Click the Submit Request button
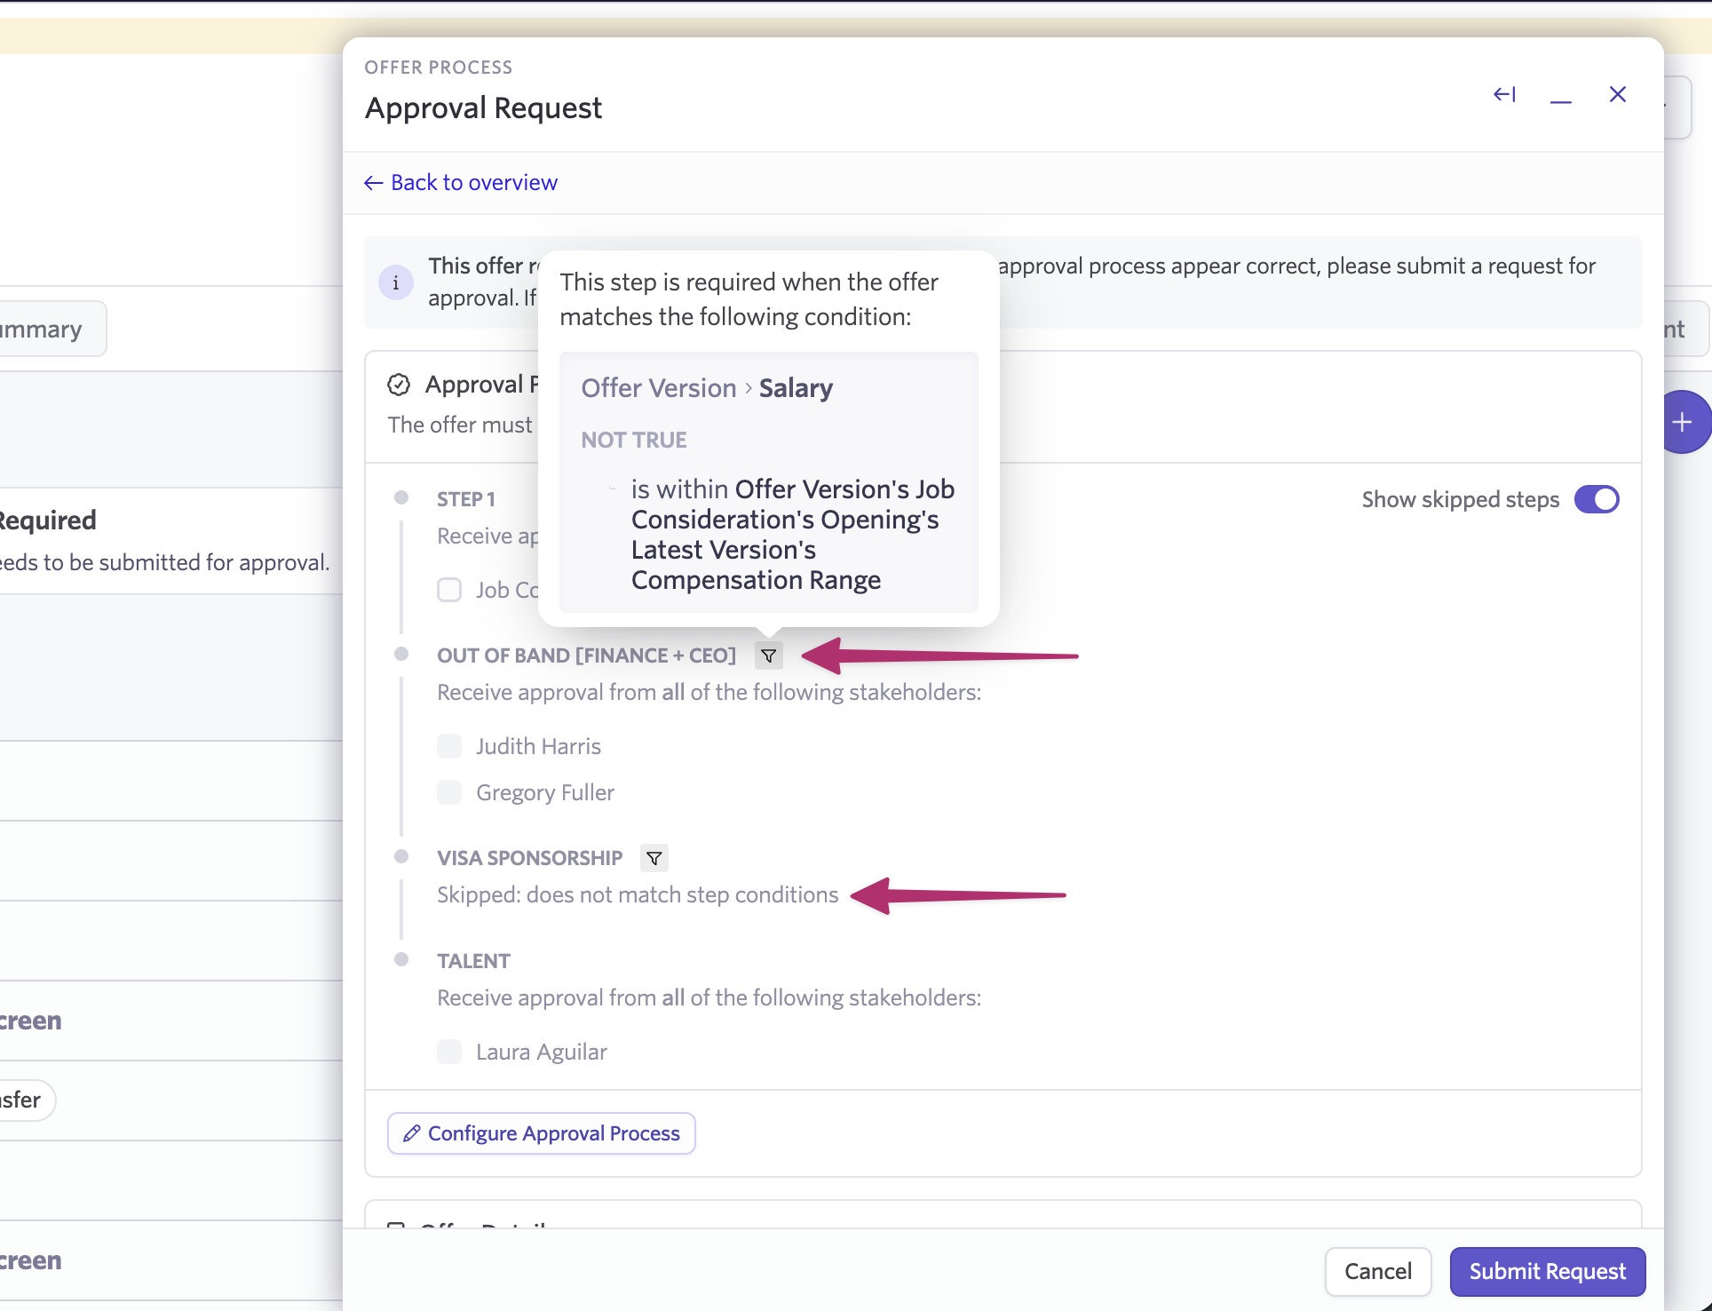 point(1547,1271)
